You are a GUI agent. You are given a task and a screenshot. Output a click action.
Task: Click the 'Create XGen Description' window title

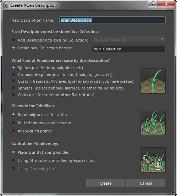pyautogui.click(x=33, y=5)
